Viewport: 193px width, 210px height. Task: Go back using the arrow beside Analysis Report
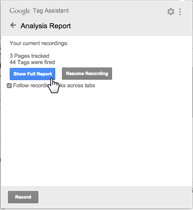point(13,25)
